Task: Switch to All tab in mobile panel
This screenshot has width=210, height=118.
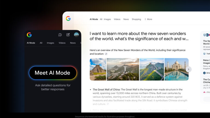Action: coord(41,43)
